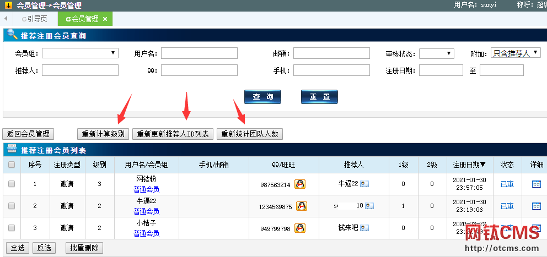The width and height of the screenshot is (547, 257).
Task: Check the checkbox for row 2 牛逼22
Action: point(12,206)
